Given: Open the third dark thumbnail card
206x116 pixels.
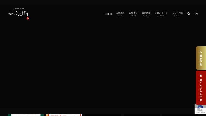Looking at the screenshot, I should 103,115.
